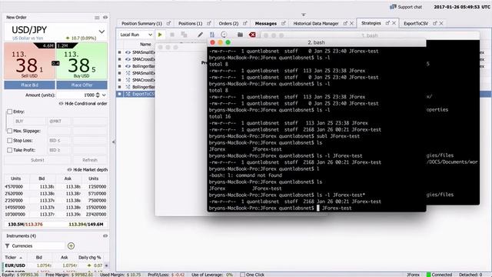Select the ExportToCSV row in strategies list
Screen dimensions: 492x277
[136, 94]
